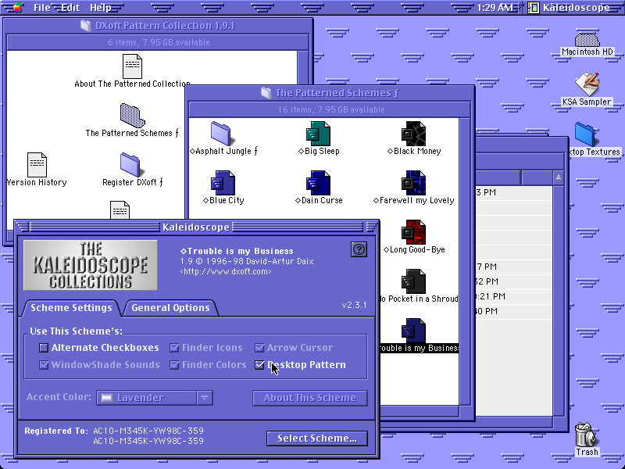
Task: Open the Edit menu
Action: pos(70,8)
